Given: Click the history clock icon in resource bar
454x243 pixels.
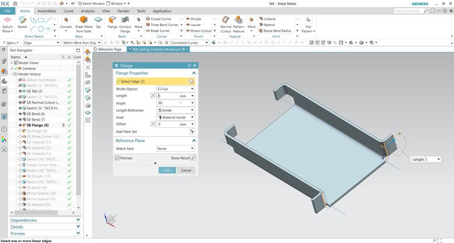Looking at the screenshot, I should point(4,129).
